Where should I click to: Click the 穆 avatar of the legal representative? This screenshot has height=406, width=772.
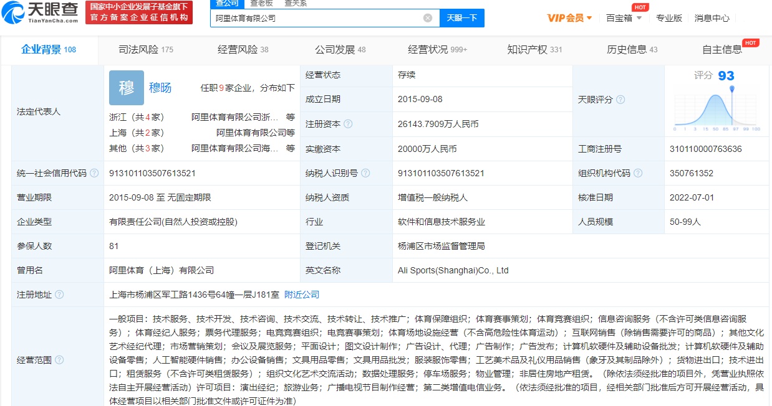[x=127, y=88]
